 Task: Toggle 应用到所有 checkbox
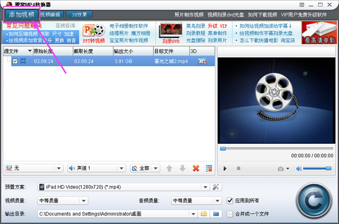[230, 201]
